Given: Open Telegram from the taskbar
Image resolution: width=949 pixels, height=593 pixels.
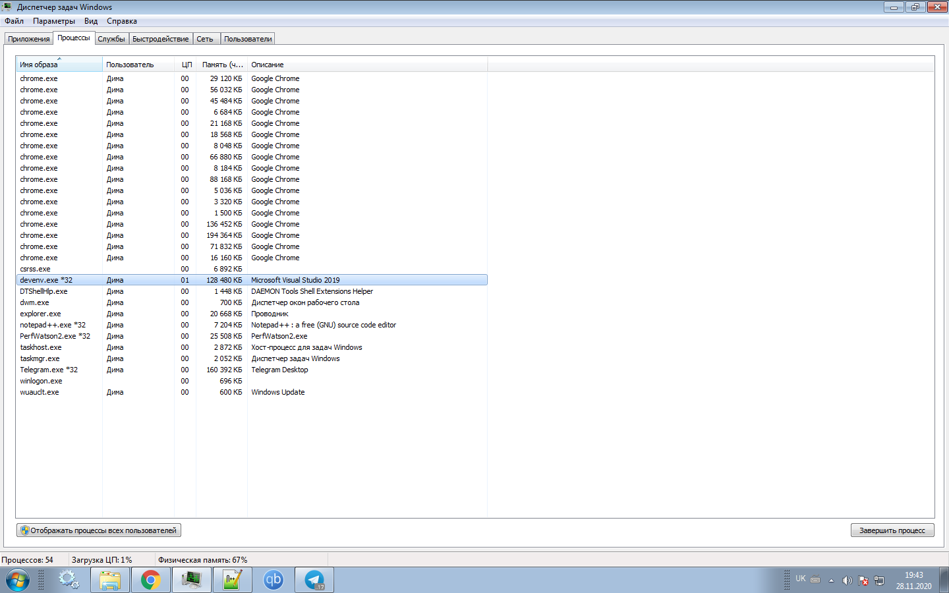Looking at the screenshot, I should coord(314,580).
